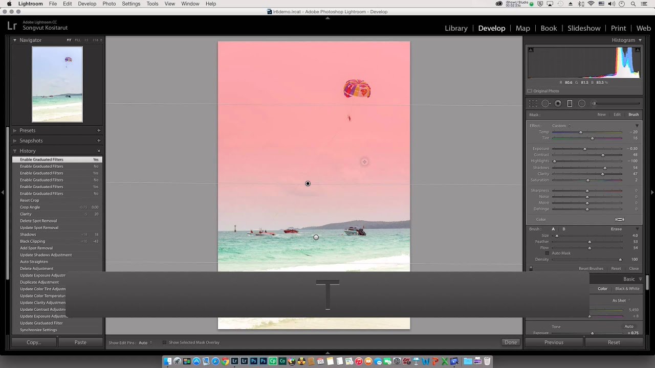Select the Red Eye Correction tool
The height and width of the screenshot is (368, 655).
[x=558, y=103]
